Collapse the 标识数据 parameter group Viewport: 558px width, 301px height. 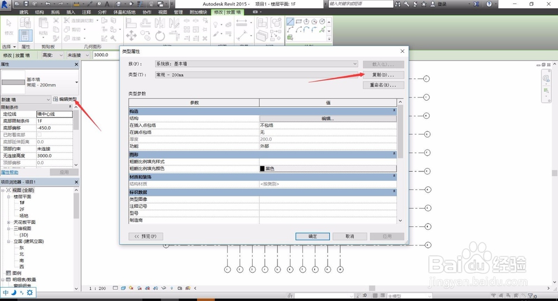[x=394, y=191]
